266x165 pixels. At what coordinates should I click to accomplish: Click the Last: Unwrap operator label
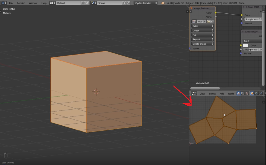[x=8, y=163]
